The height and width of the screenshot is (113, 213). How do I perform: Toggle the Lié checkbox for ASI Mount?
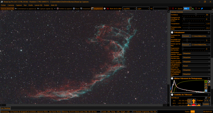tap(206, 98)
